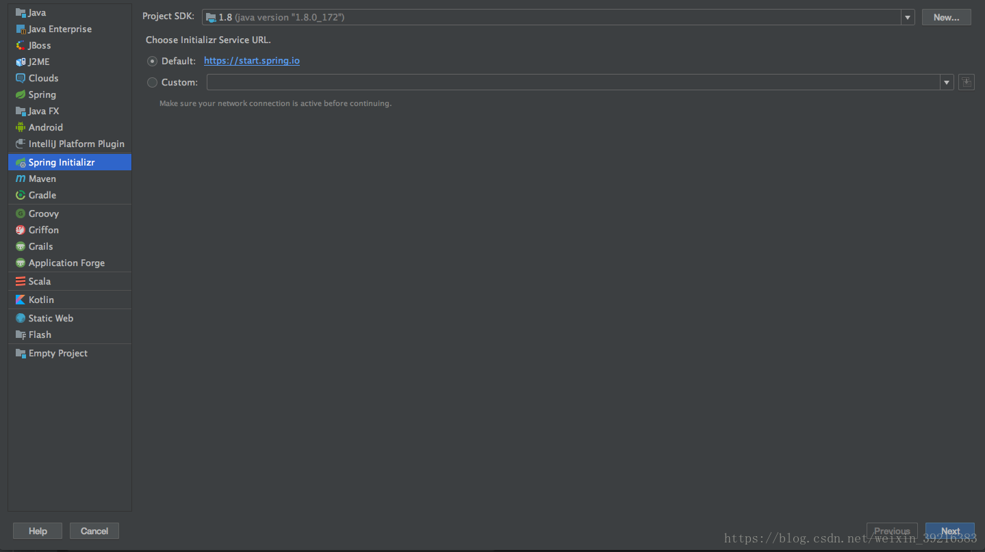Click the IntelliJ Platform Plugin icon
The image size is (985, 552).
coord(21,144)
